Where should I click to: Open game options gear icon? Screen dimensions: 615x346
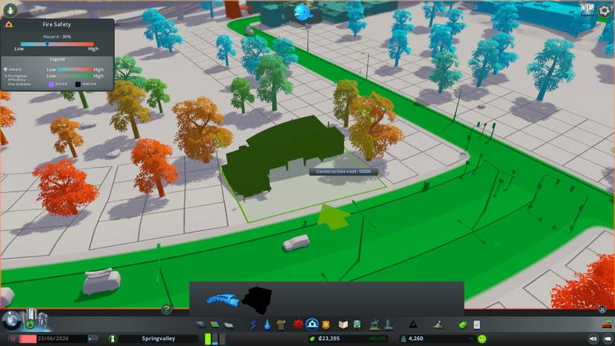605,10
